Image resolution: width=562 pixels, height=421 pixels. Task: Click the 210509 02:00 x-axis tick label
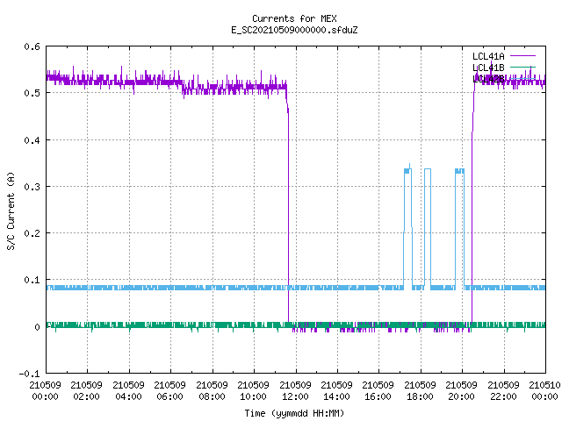tap(86, 391)
